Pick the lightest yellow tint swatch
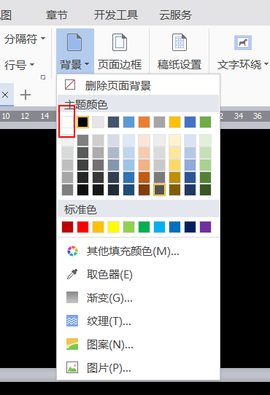 [x=174, y=141]
